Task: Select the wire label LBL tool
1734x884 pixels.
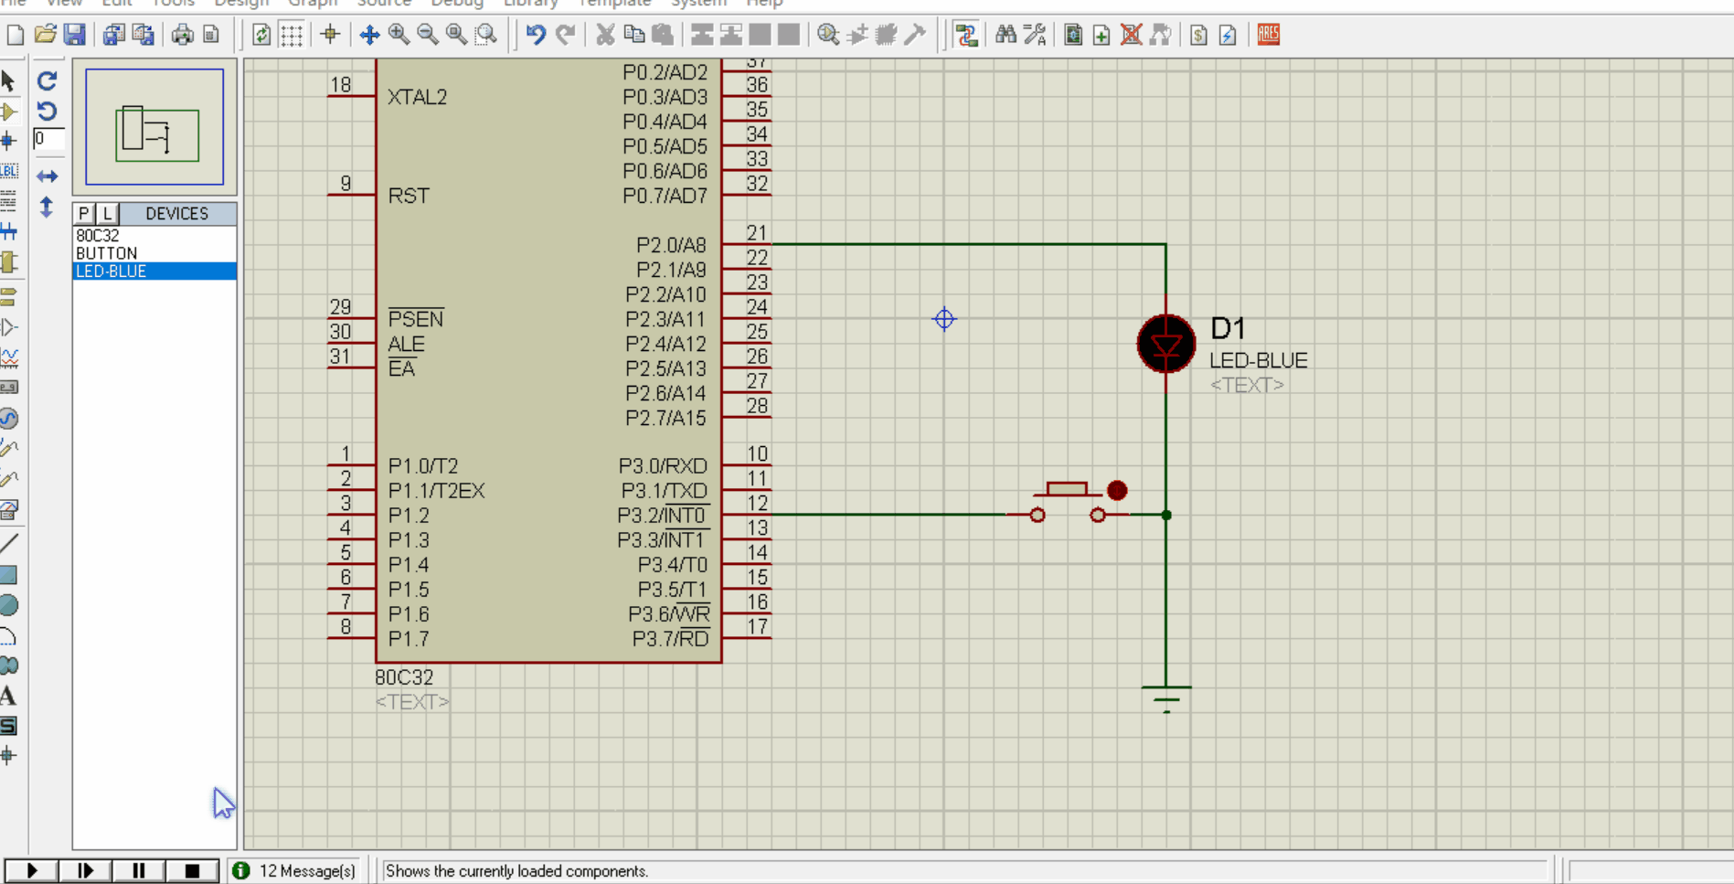Action: click(x=9, y=171)
